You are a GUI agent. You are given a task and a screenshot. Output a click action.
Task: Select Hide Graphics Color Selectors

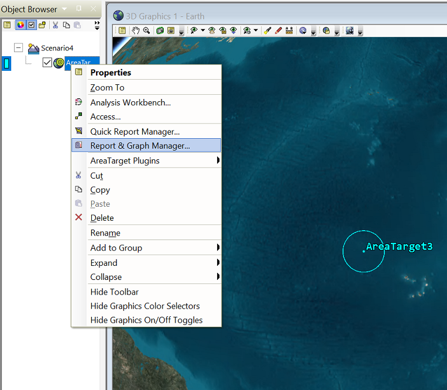146,306
